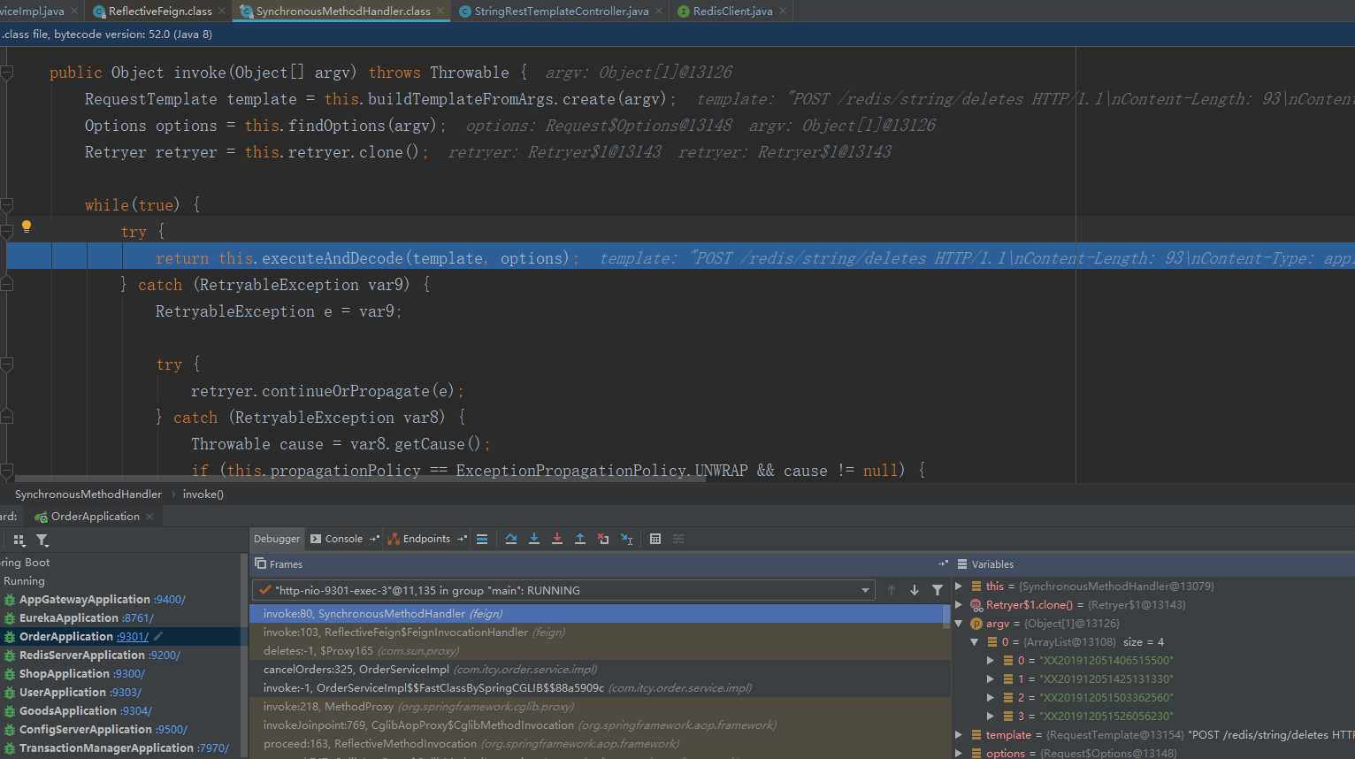
Task: Switch to RedisClient.java tab
Action: (732, 11)
